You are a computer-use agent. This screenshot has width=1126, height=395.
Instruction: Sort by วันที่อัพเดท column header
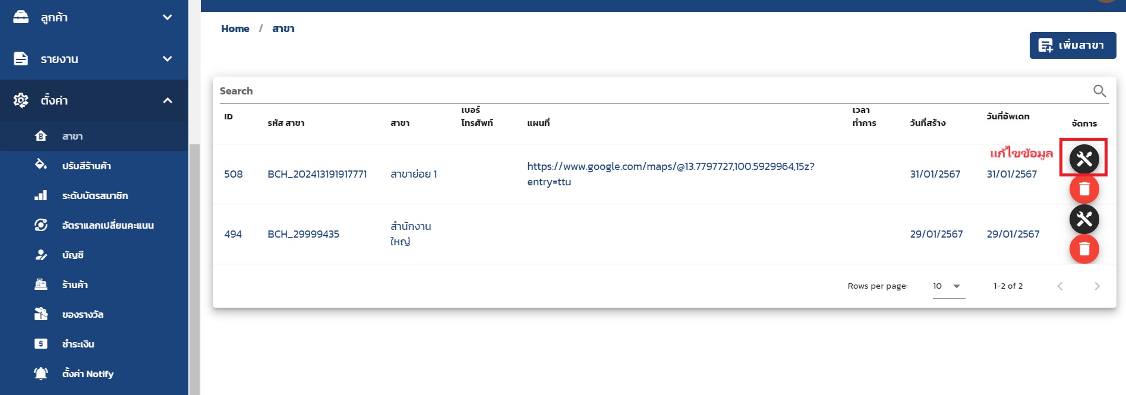(1008, 116)
